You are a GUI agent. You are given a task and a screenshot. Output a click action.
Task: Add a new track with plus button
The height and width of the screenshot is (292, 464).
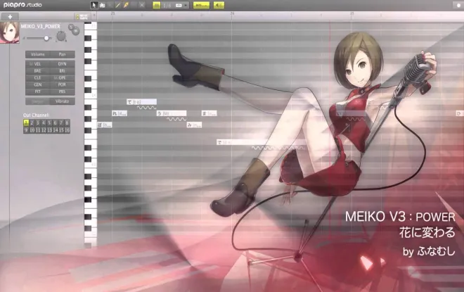10,17
